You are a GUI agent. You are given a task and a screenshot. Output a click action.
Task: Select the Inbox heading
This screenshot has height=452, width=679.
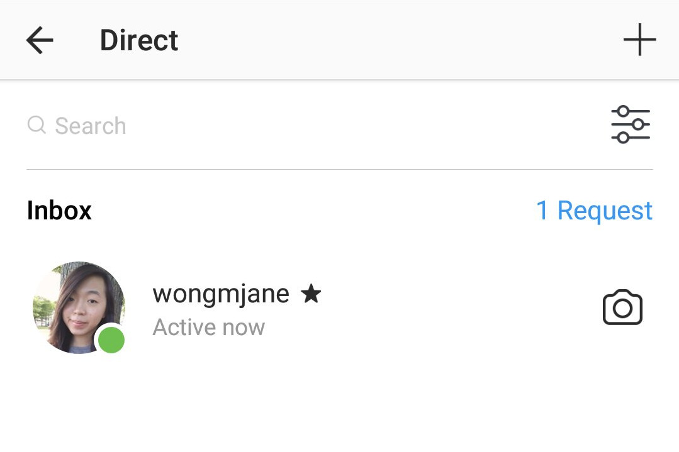coord(59,211)
